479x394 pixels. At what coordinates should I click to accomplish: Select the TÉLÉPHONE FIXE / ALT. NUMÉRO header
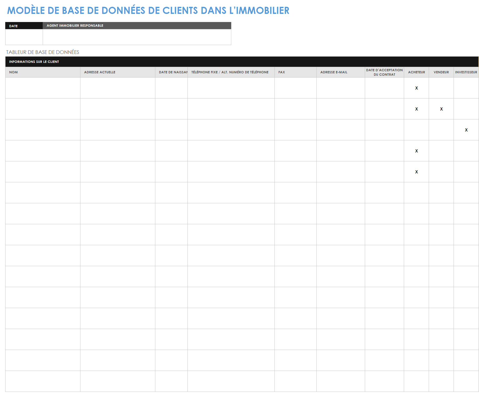pyautogui.click(x=231, y=72)
